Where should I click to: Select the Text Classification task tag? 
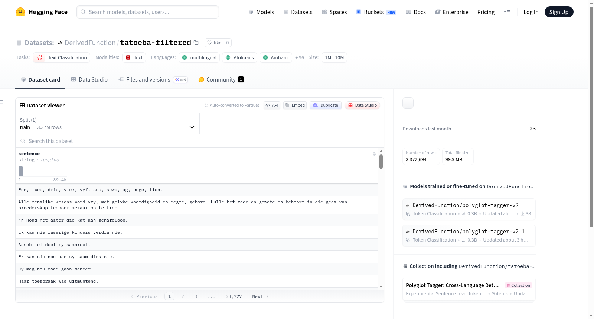click(62, 57)
